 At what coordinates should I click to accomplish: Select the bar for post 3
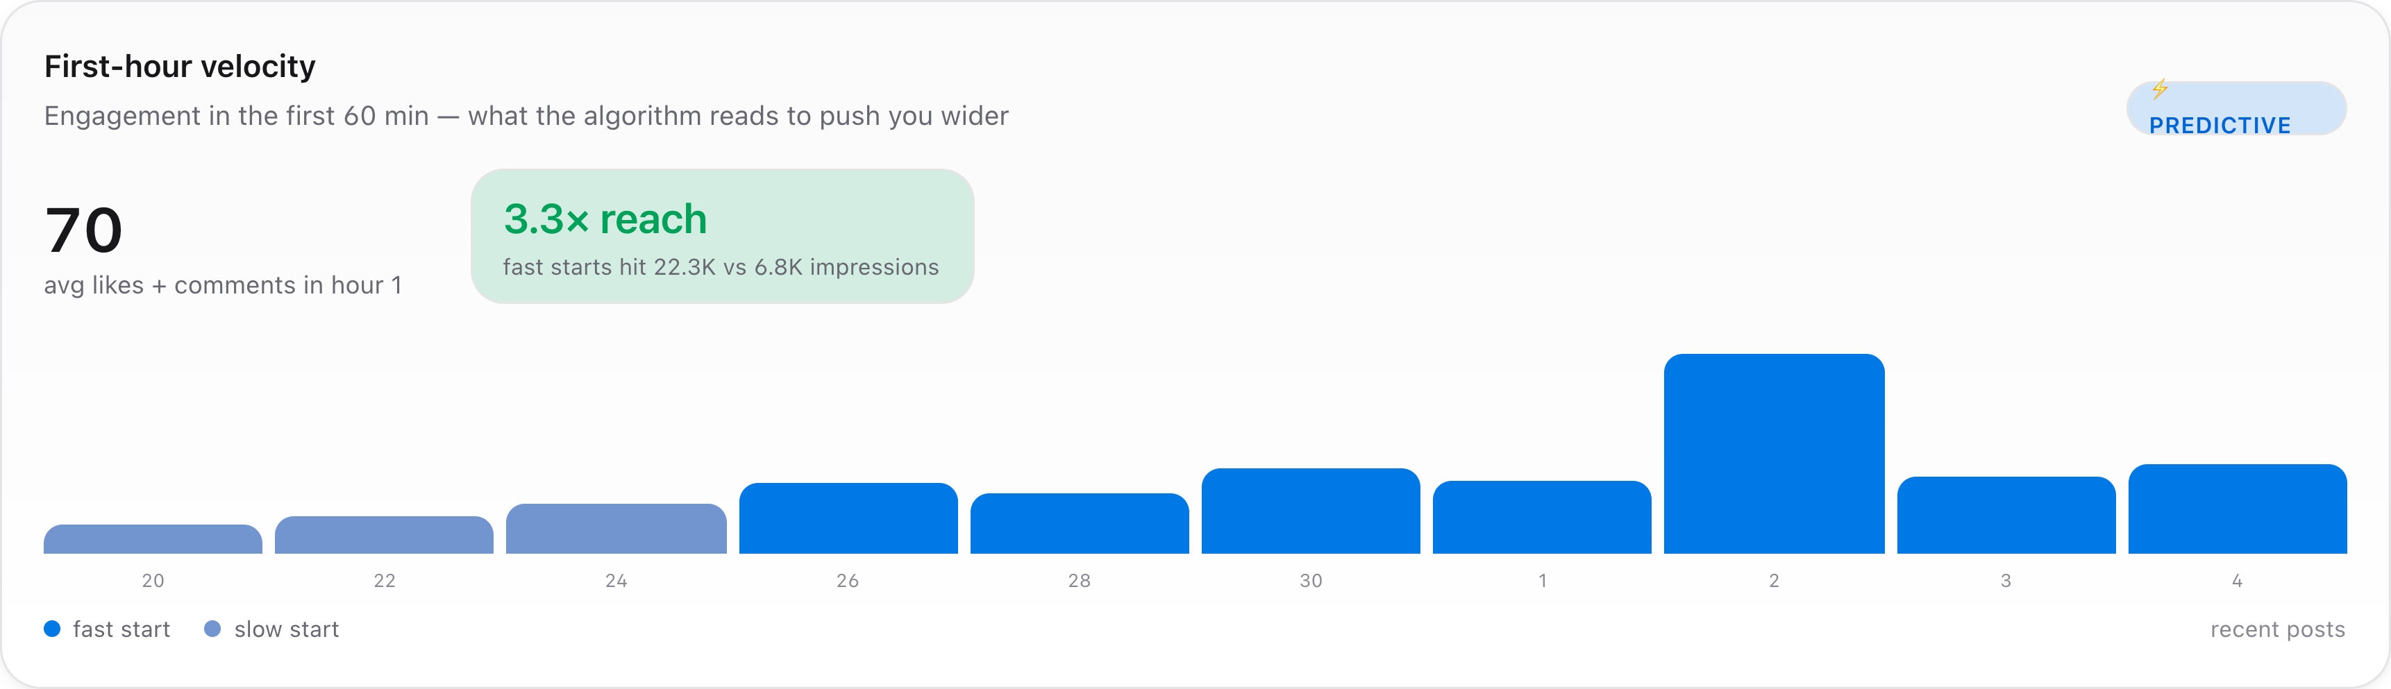tap(2006, 515)
